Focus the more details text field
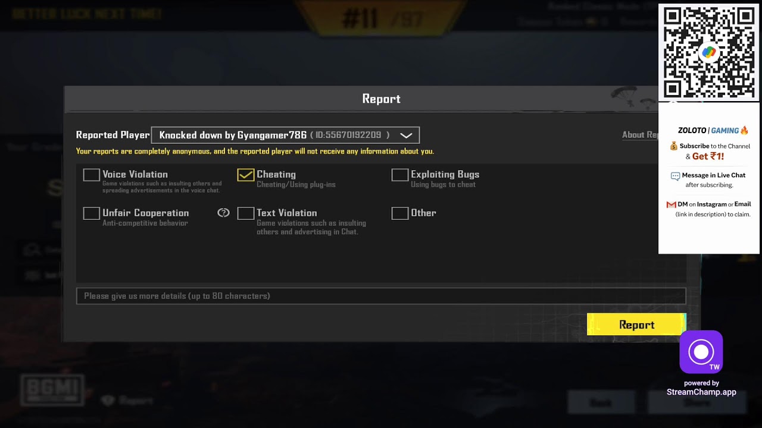 pos(381,296)
